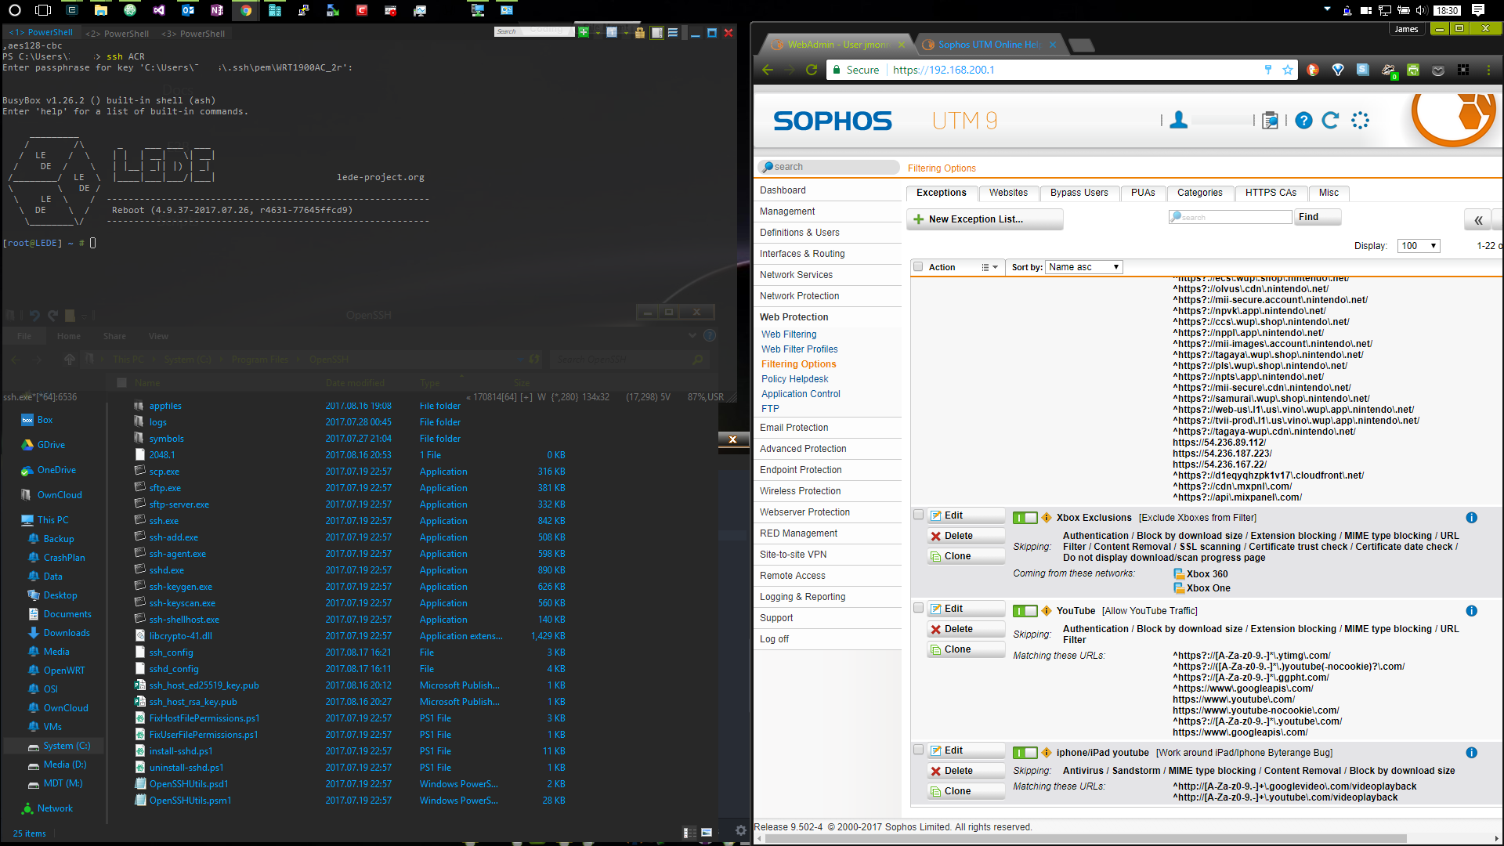Reload WebAdmin using blue refresh icon

point(1330,120)
